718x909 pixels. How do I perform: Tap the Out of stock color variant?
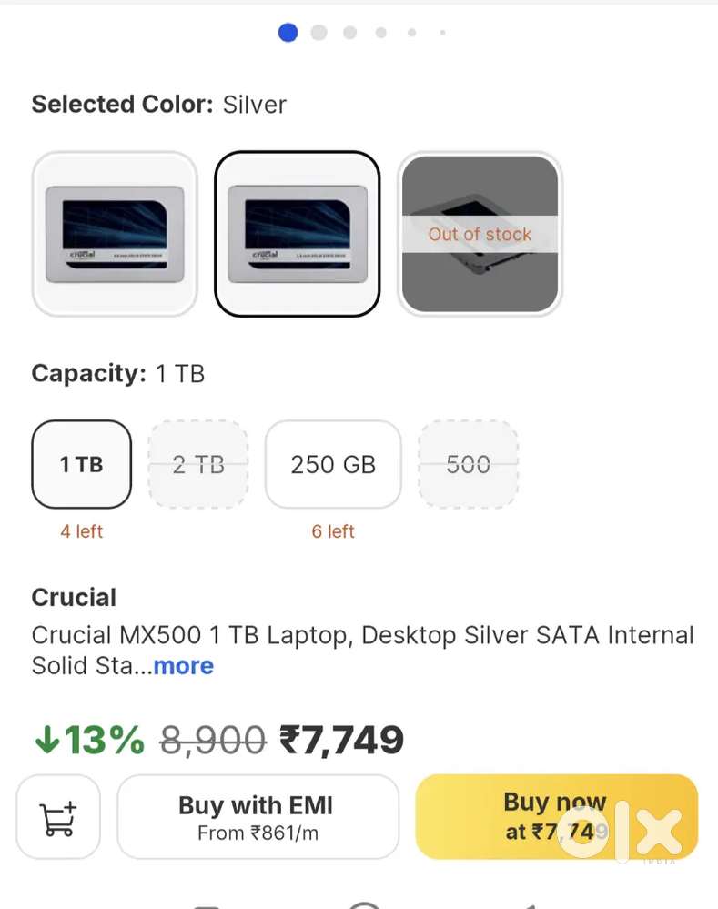click(480, 234)
